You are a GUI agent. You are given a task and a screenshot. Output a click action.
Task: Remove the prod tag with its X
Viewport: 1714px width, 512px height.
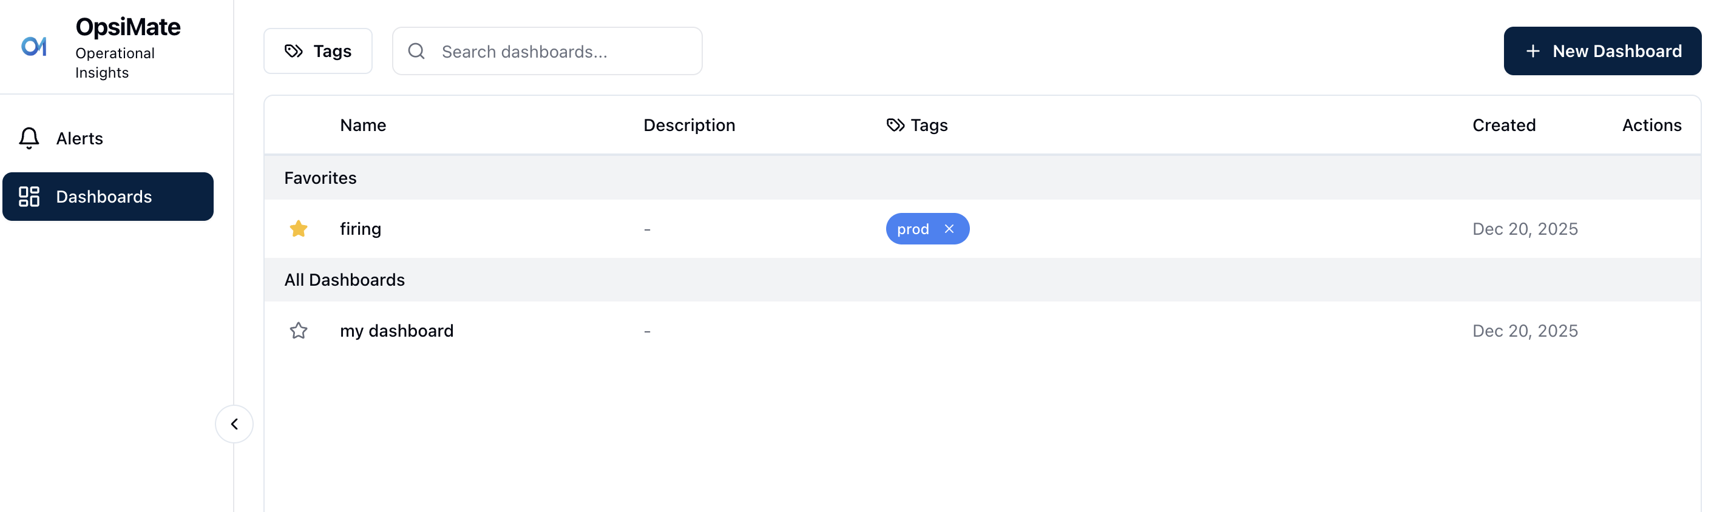[x=949, y=229]
